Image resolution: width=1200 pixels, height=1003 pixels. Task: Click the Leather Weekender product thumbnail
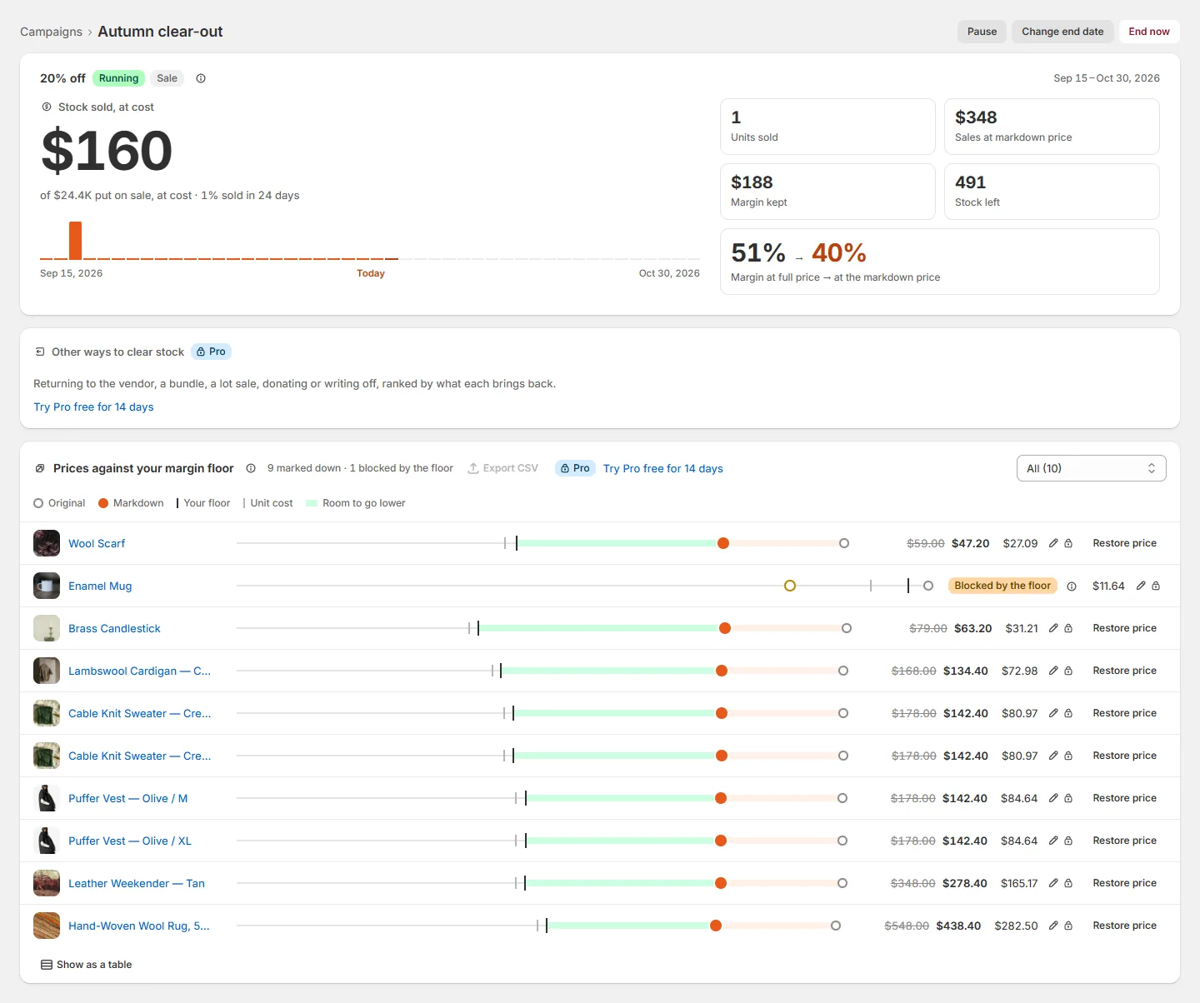pyautogui.click(x=47, y=883)
